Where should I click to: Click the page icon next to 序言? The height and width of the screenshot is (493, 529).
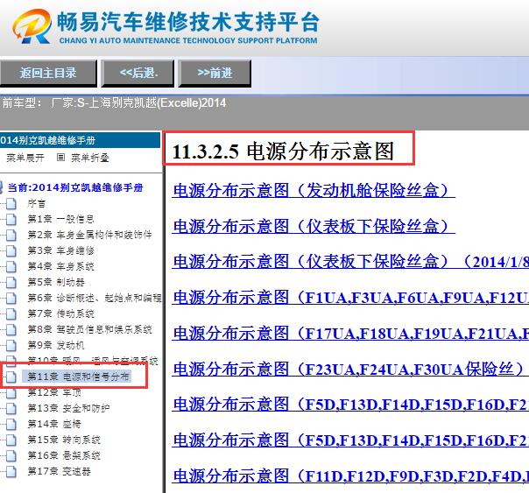pos(11,203)
